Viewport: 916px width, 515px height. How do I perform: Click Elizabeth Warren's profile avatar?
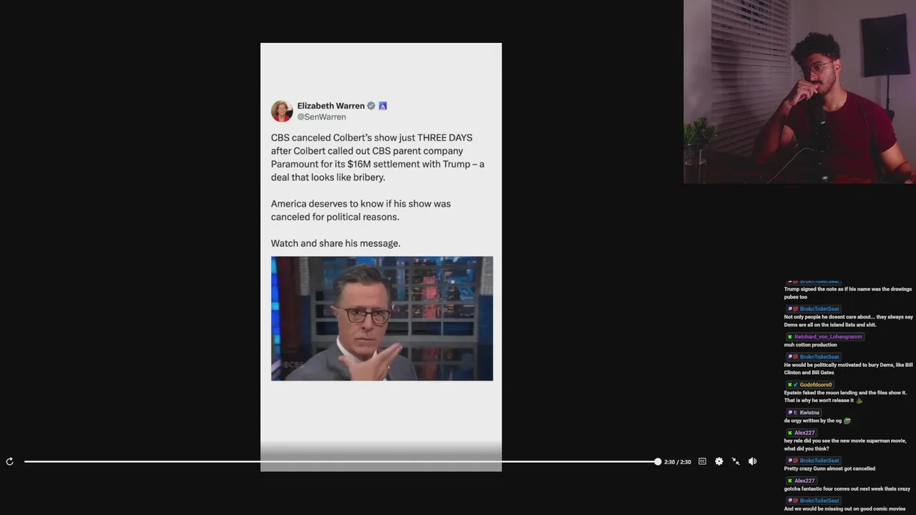click(281, 111)
